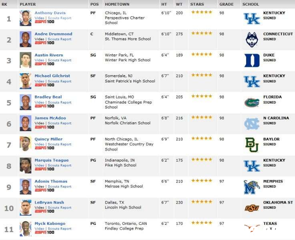Open Andre Drummond's Scouts Report
This screenshot has height=240, width=295.
pyautogui.click(x=59, y=39)
